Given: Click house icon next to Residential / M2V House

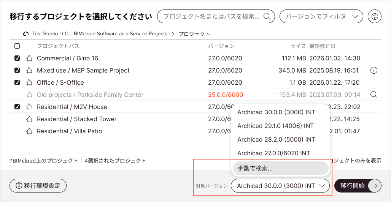Looking at the screenshot, I should [29, 107].
